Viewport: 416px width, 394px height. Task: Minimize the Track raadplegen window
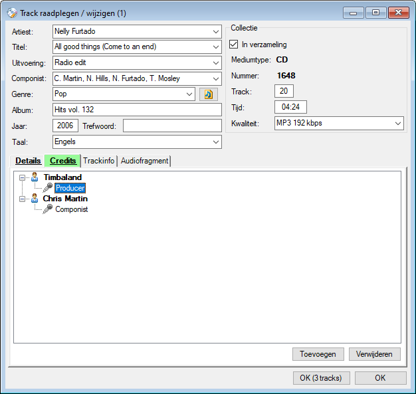(x=353, y=13)
